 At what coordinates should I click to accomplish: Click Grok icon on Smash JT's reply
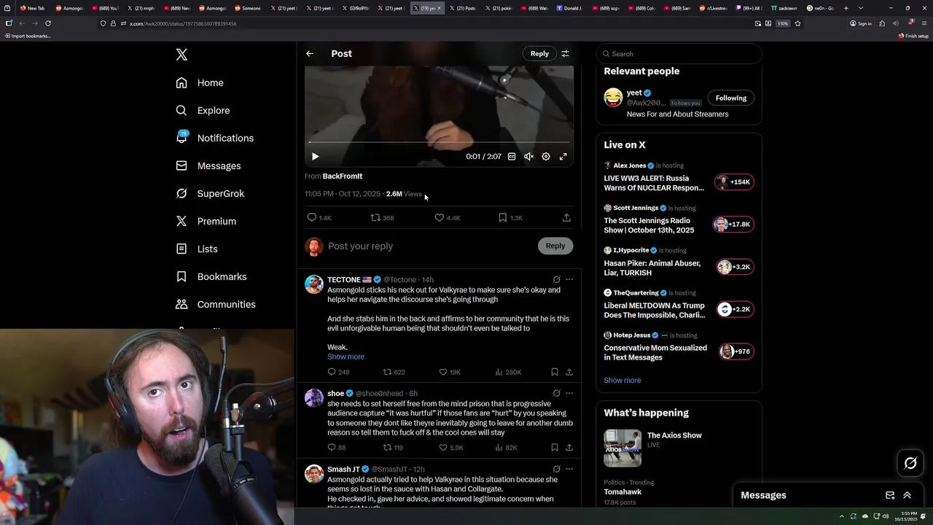[556, 469]
